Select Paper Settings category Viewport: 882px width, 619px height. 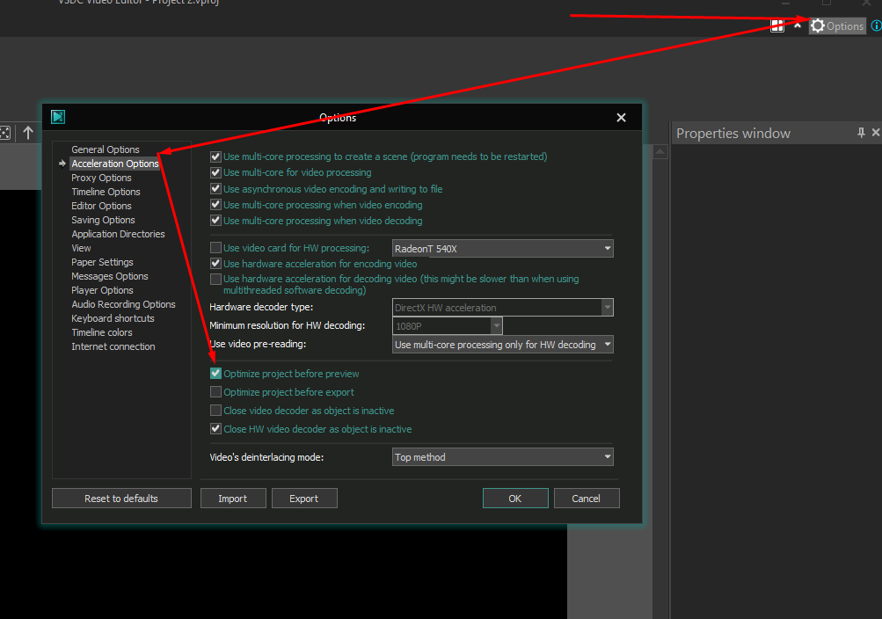102,262
